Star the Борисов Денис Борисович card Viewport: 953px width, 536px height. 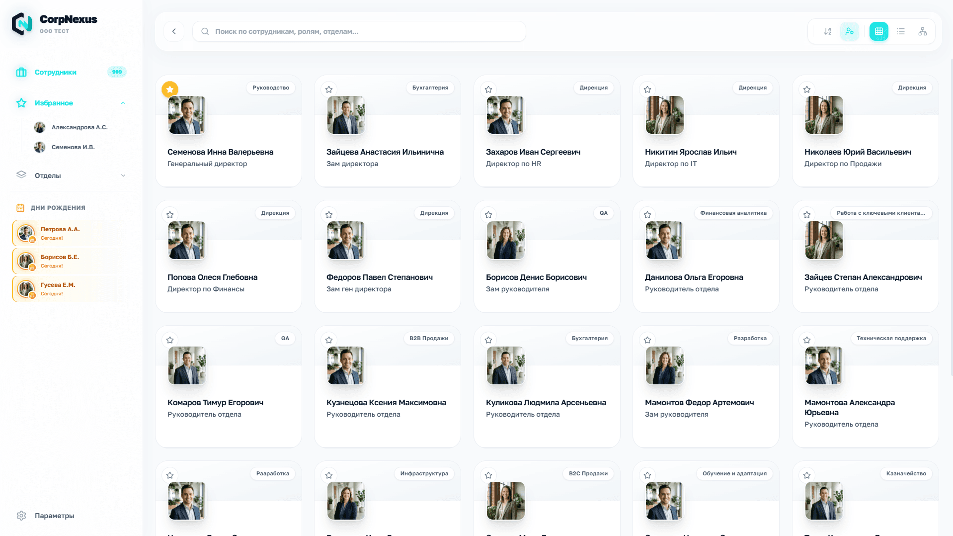point(488,215)
